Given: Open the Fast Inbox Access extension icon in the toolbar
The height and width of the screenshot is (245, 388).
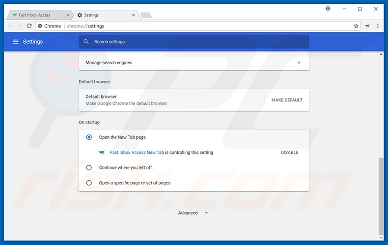Looking at the screenshot, I should pyautogui.click(x=367, y=26).
